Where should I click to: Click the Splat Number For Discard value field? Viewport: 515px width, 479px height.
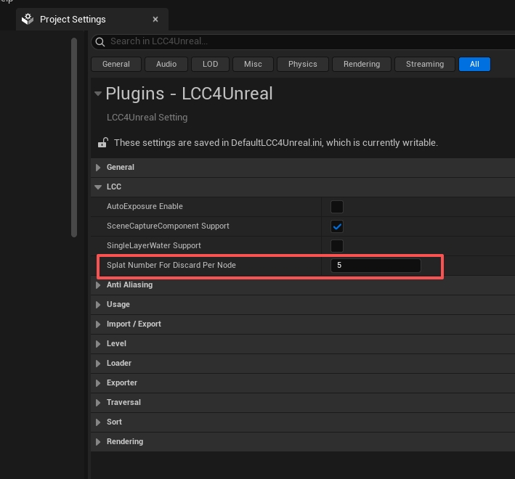click(376, 266)
